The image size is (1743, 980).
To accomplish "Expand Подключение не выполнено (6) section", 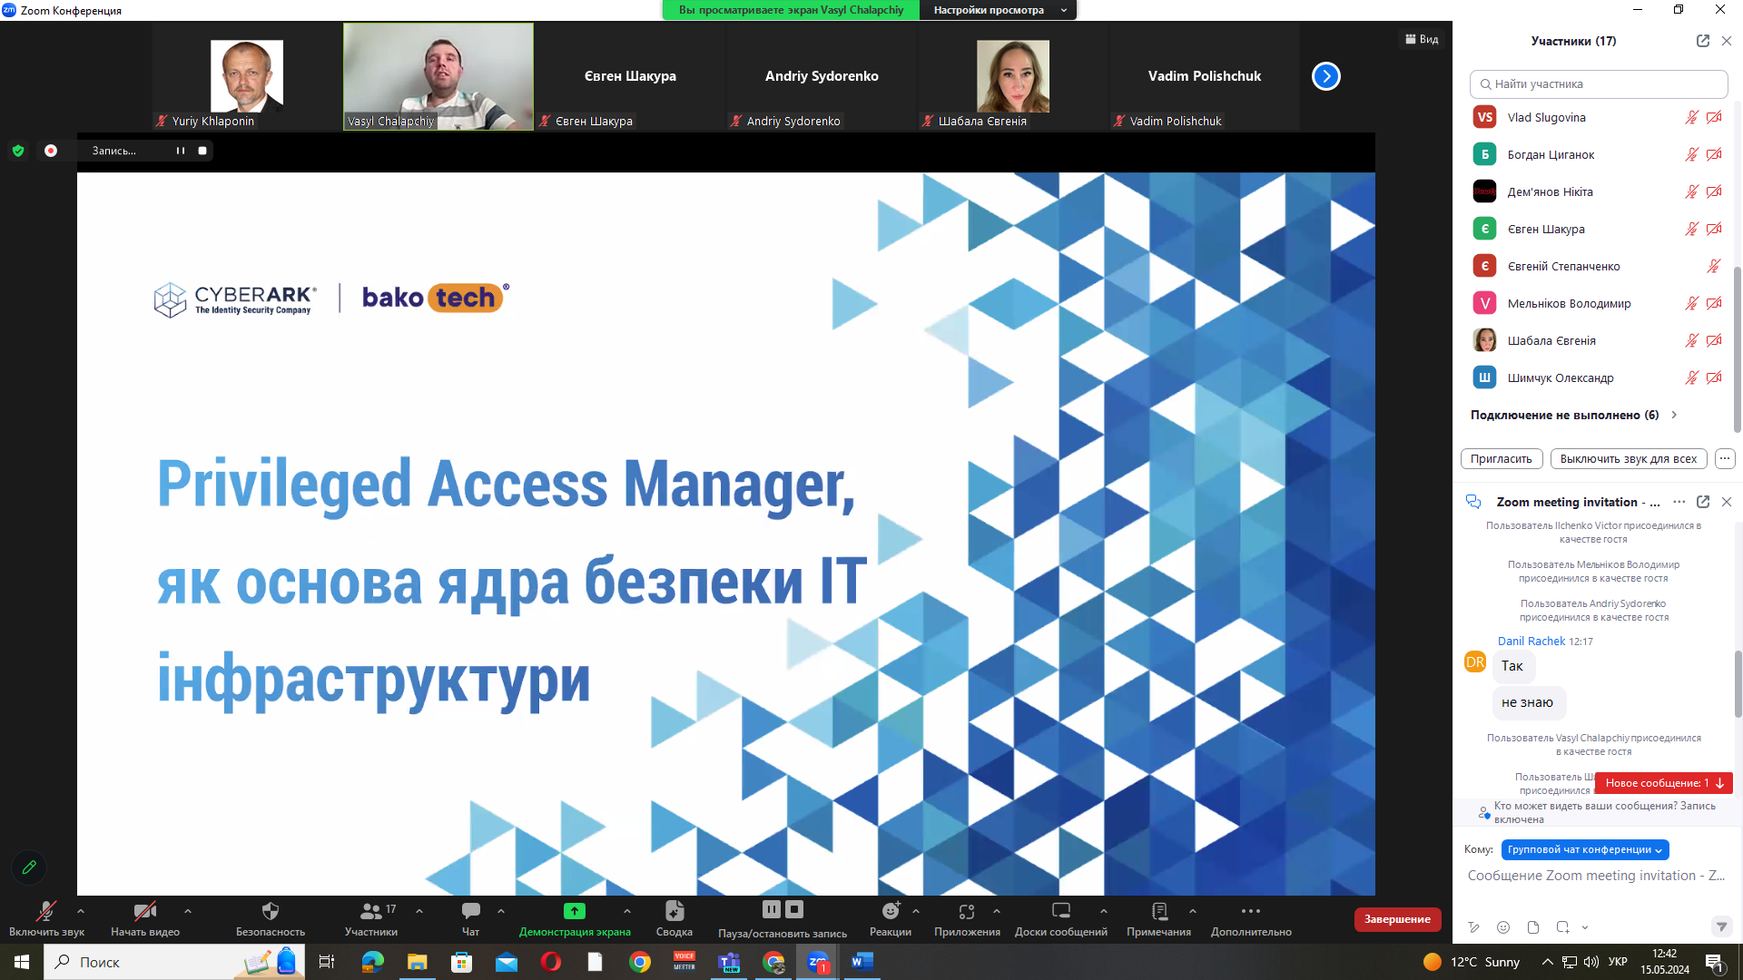I will pyautogui.click(x=1573, y=415).
